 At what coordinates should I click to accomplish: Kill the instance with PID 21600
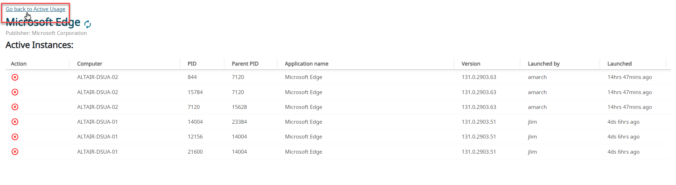tap(15, 152)
